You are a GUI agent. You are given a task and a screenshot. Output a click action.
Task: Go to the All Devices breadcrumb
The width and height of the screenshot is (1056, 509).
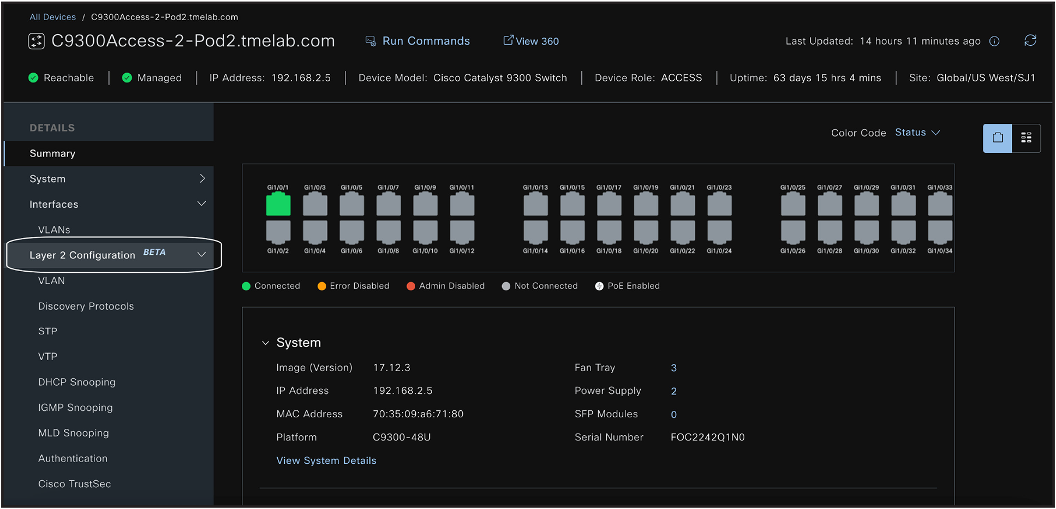pyautogui.click(x=52, y=17)
